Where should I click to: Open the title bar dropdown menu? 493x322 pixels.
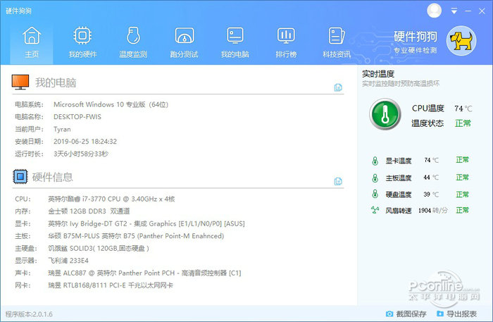tap(454, 11)
